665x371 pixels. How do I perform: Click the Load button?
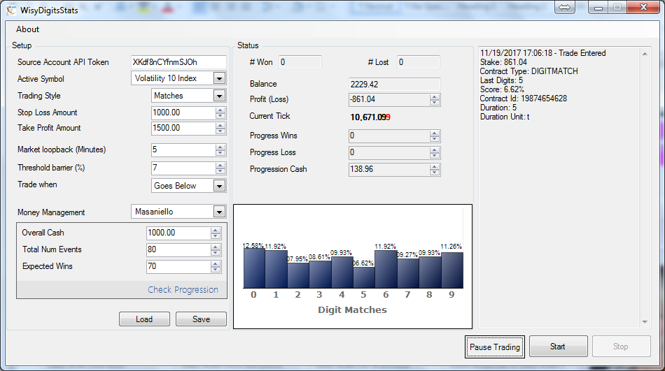pos(144,319)
